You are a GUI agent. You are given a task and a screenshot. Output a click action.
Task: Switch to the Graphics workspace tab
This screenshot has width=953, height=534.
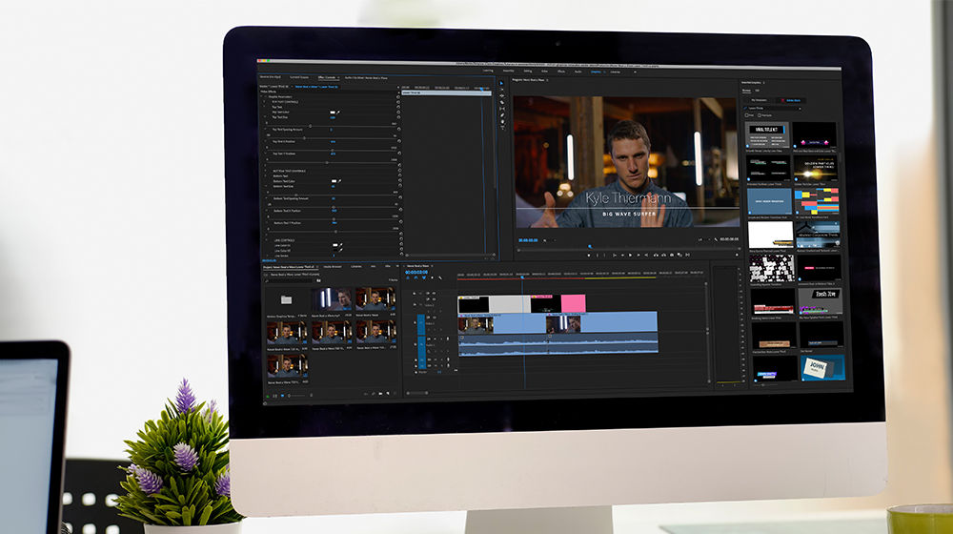pyautogui.click(x=596, y=72)
